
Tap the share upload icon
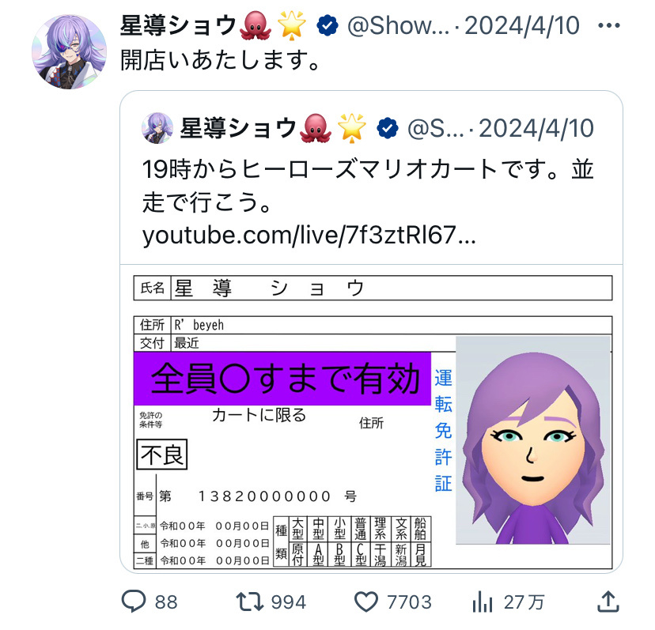coord(608,602)
